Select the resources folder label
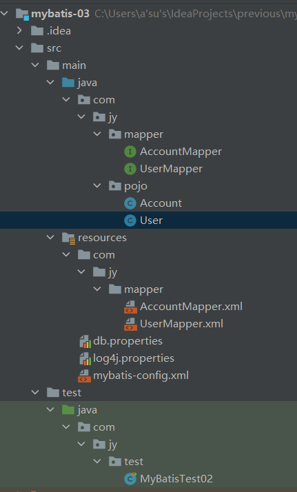The image size is (297, 492). [x=102, y=238]
